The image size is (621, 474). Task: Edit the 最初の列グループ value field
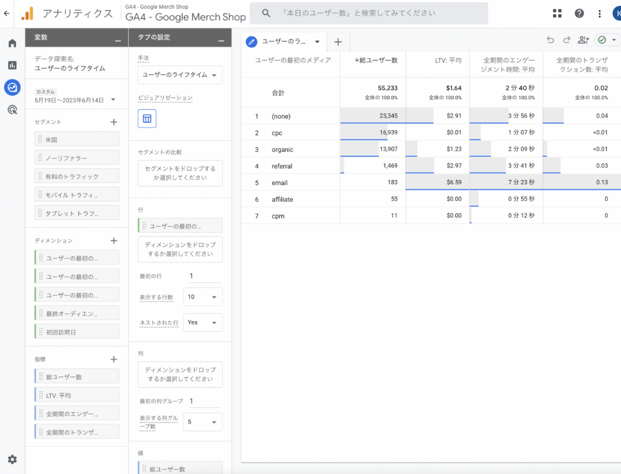pos(204,401)
